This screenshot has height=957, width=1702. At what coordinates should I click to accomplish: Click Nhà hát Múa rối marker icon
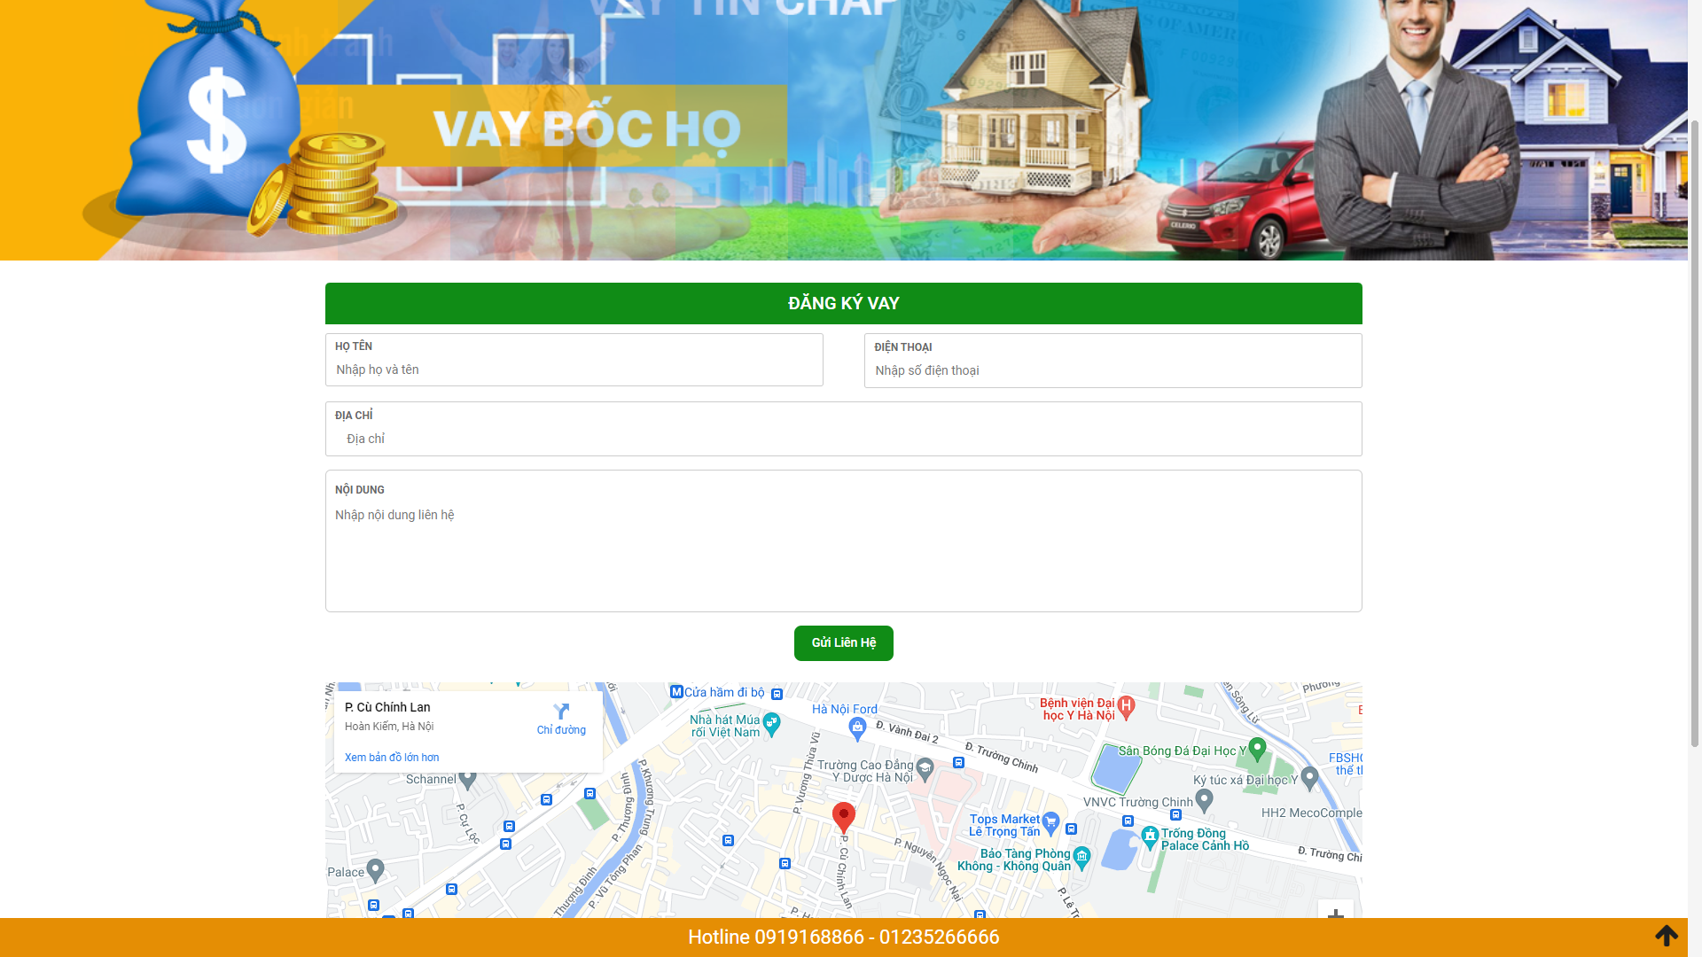pos(772,724)
